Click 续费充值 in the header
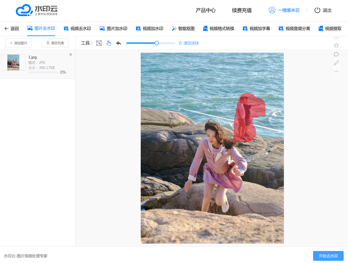The width and height of the screenshot is (348, 263). click(x=242, y=10)
